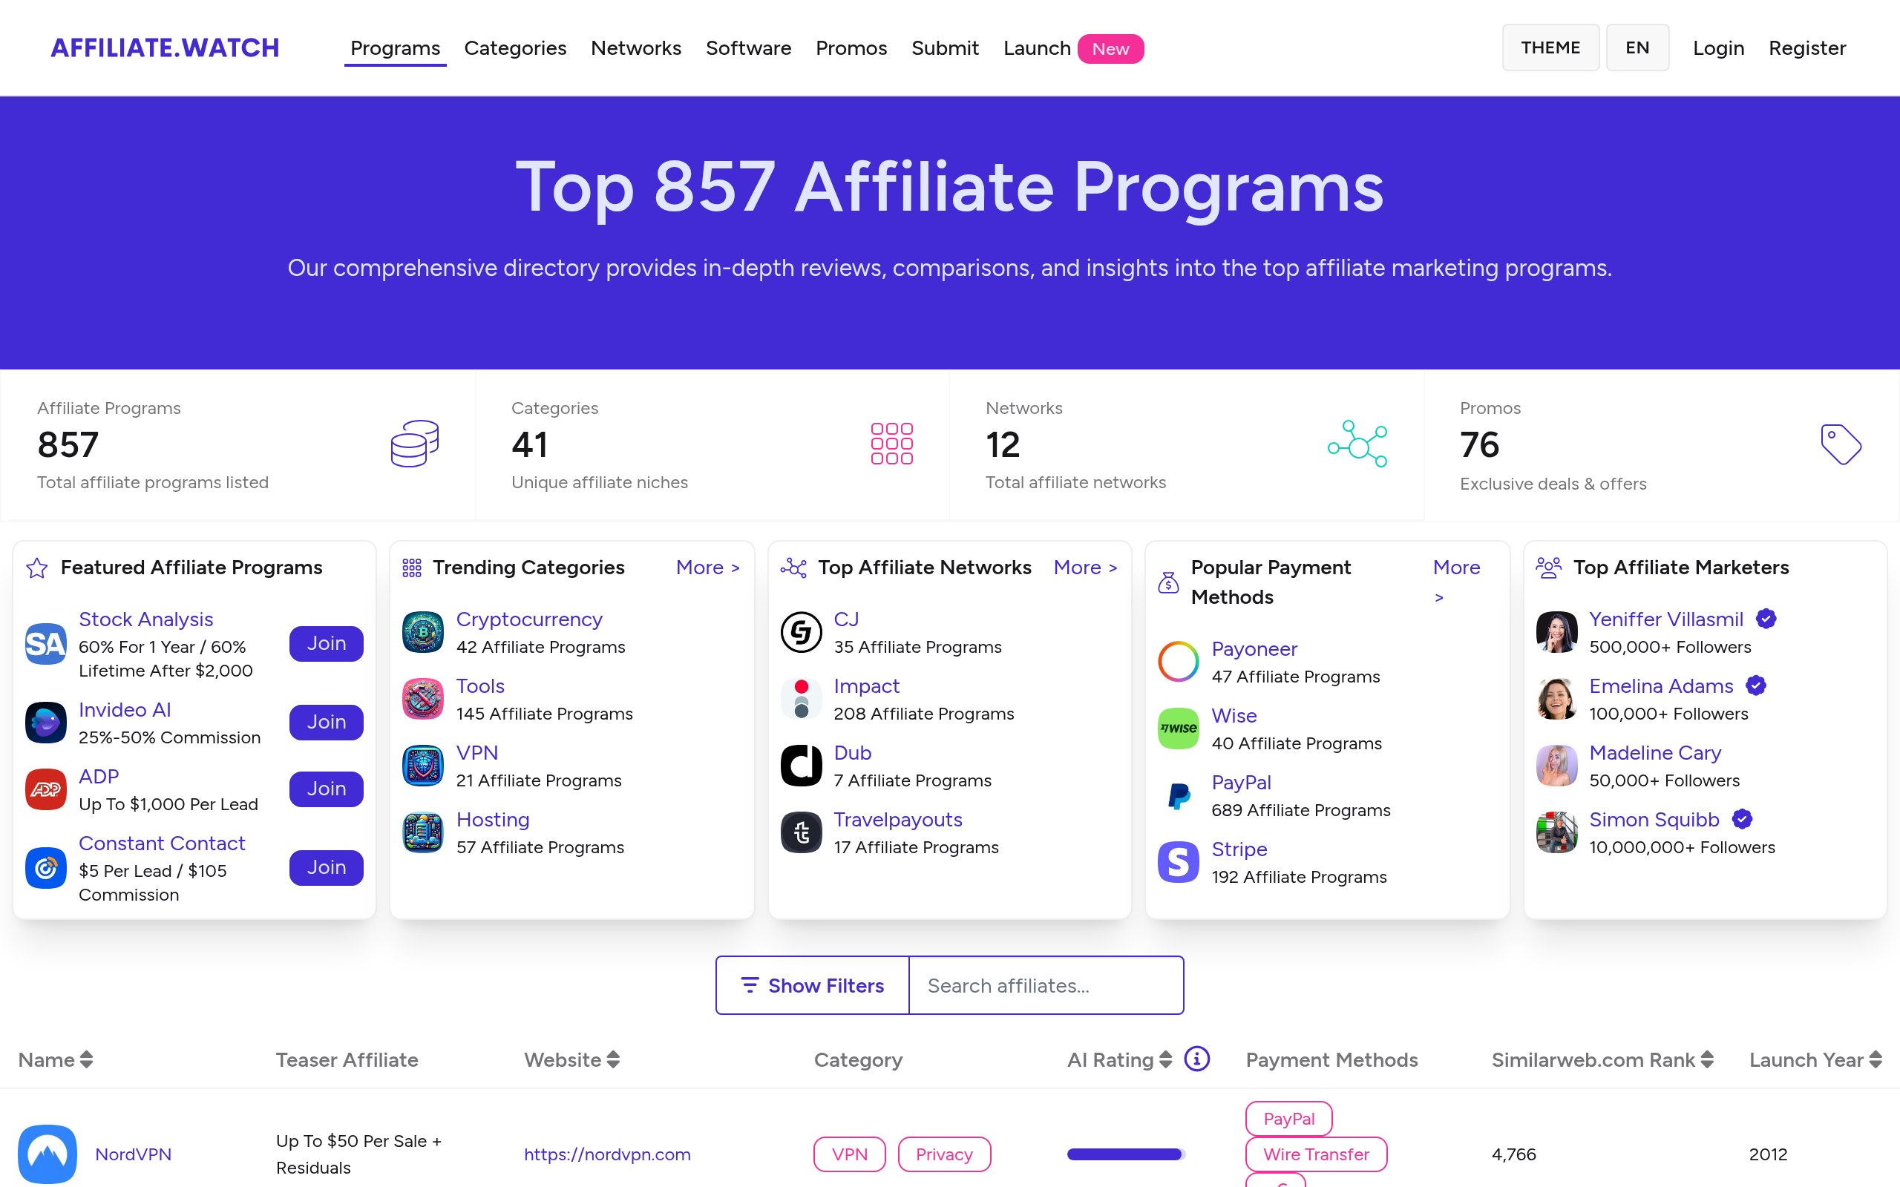Click More link in Trending Categories

tap(707, 568)
